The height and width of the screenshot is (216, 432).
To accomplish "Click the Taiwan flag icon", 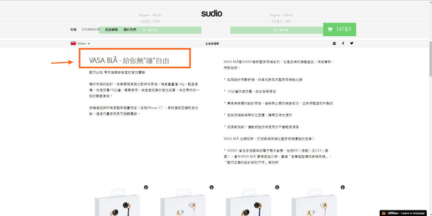I will tap(73, 43).
